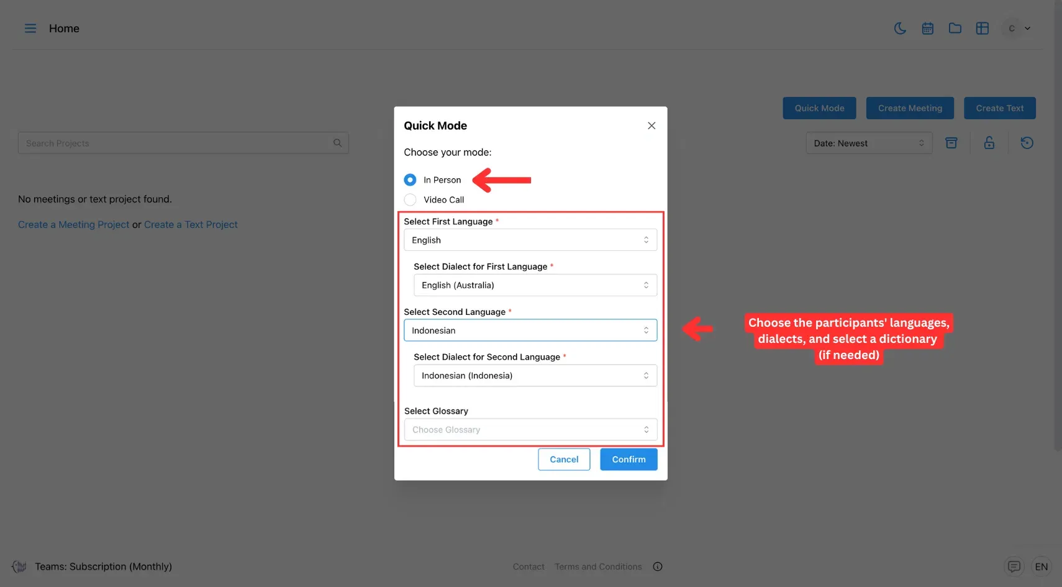Open dialect dropdown showing Indonesian (Indonesia)
The width and height of the screenshot is (1062, 587).
(x=535, y=376)
